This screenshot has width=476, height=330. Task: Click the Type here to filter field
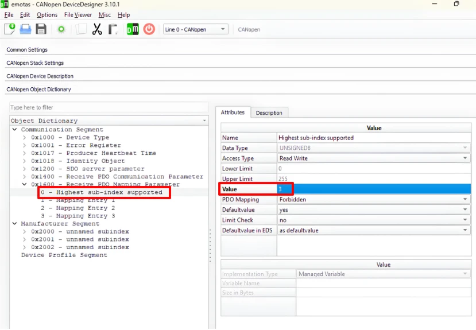click(109, 107)
